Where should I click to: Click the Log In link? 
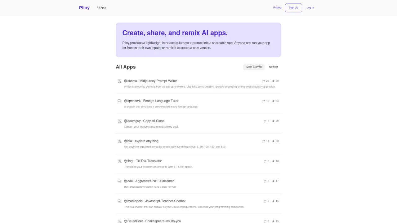tap(310, 8)
